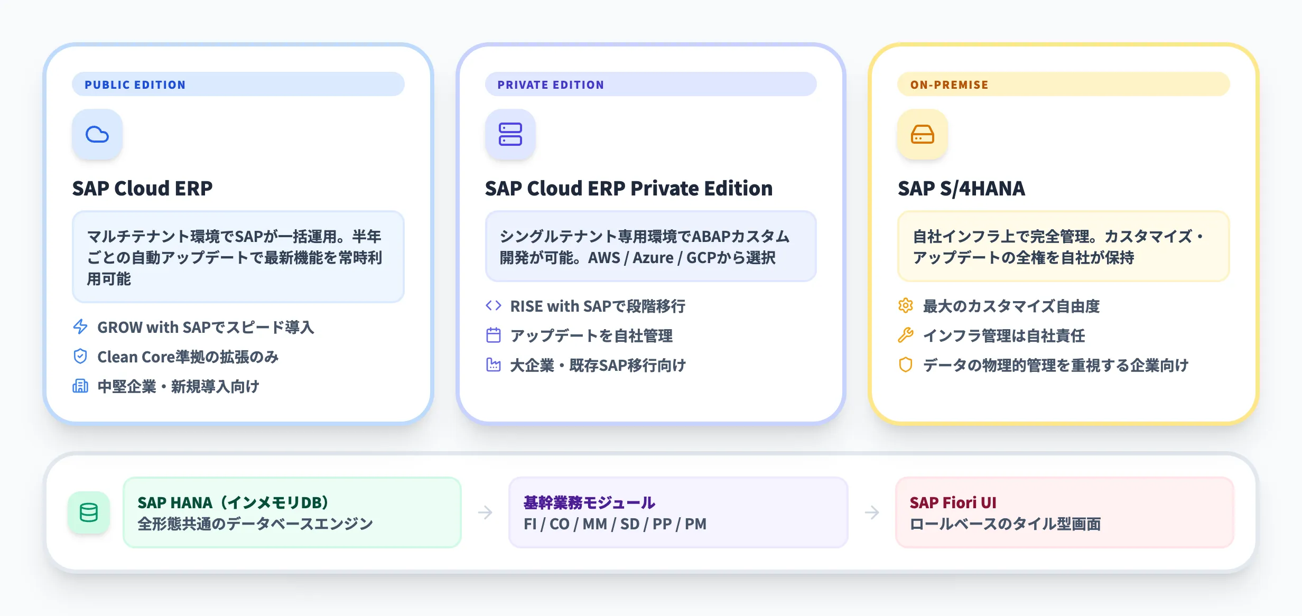Select the PRIVATE EDITION badge

651,84
